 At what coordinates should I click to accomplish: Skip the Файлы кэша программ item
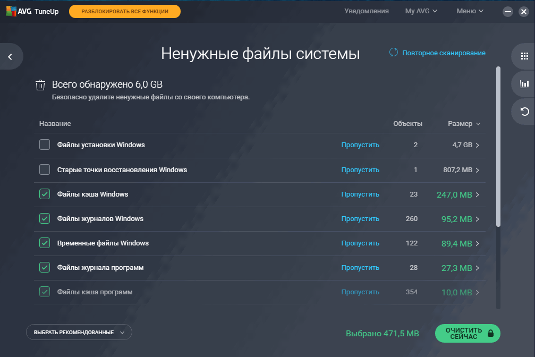(x=360, y=292)
